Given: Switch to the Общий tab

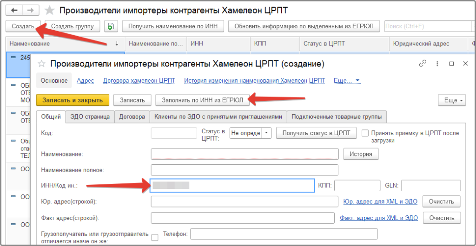Looking at the screenshot, I should pyautogui.click(x=51, y=117).
